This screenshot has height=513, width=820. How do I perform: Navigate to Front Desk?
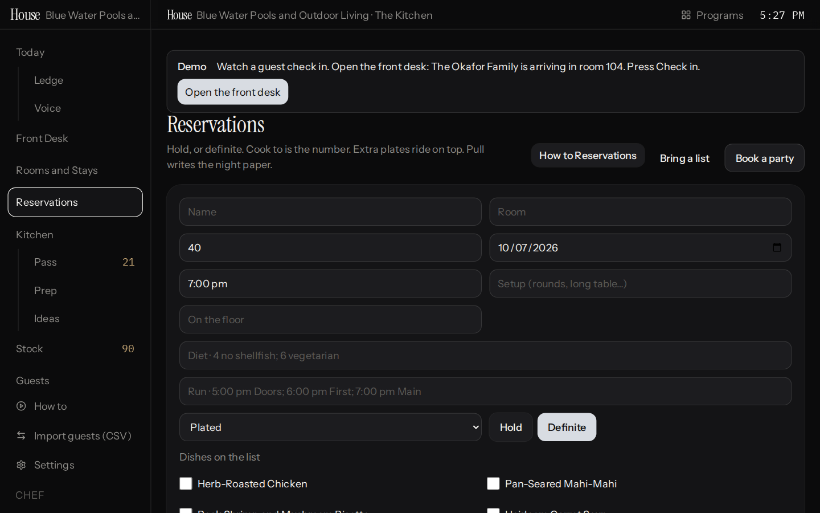pyautogui.click(x=42, y=139)
